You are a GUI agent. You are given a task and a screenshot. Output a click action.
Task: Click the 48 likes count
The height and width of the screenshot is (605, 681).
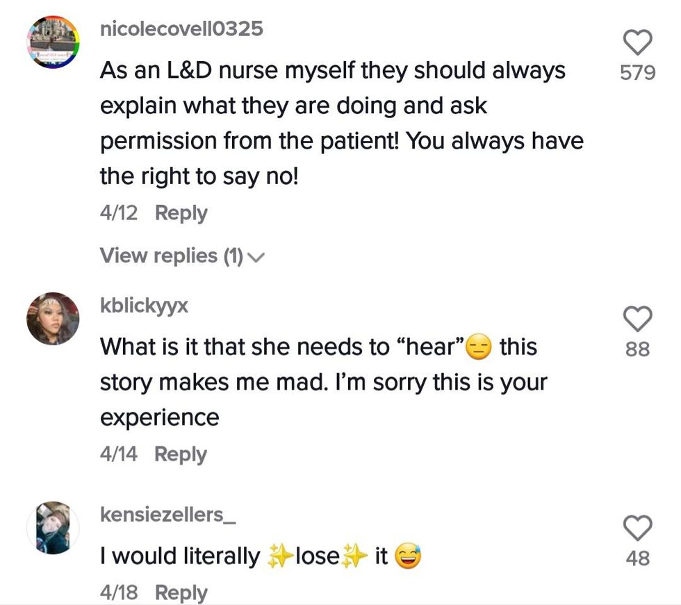pos(637,558)
